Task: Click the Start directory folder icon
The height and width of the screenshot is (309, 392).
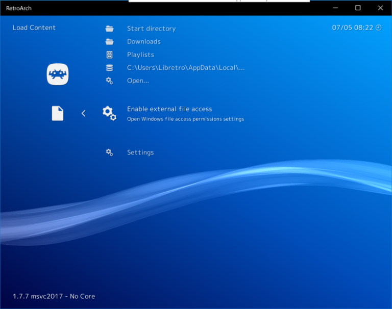Action: 109,29
